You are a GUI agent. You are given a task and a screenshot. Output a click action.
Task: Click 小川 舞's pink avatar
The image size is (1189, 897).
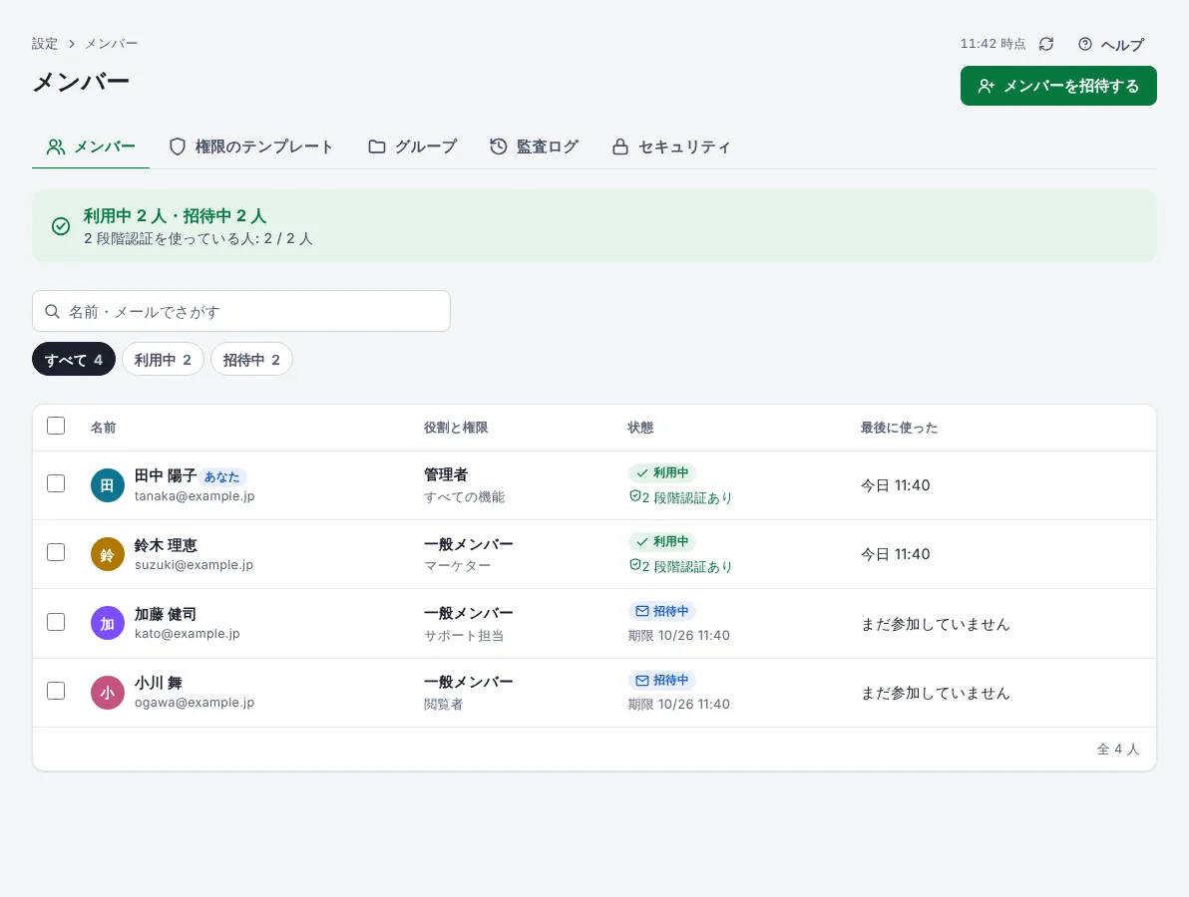pos(108,693)
